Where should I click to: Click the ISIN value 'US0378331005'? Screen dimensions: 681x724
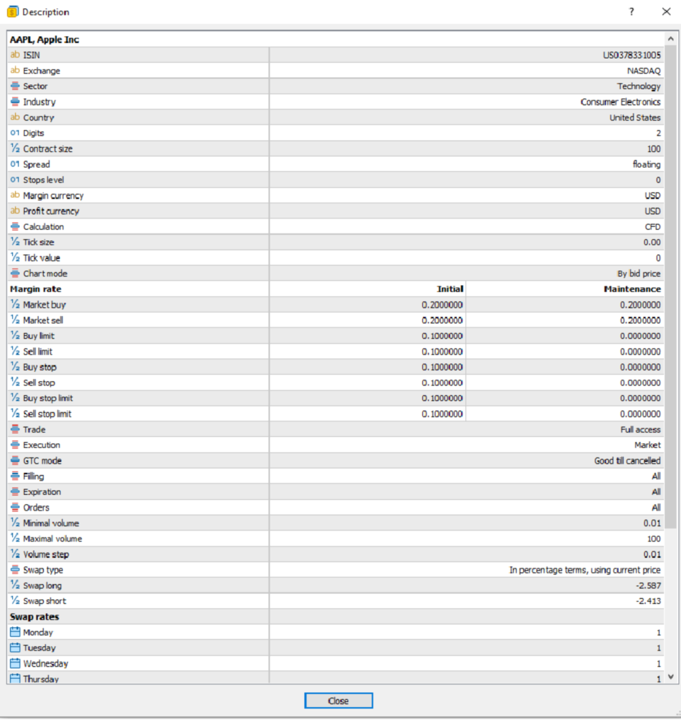pos(631,55)
